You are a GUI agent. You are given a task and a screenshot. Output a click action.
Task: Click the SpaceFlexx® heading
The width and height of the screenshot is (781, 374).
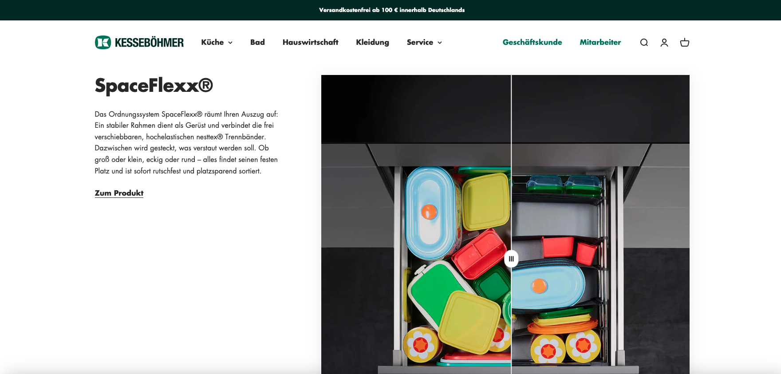[x=154, y=85]
